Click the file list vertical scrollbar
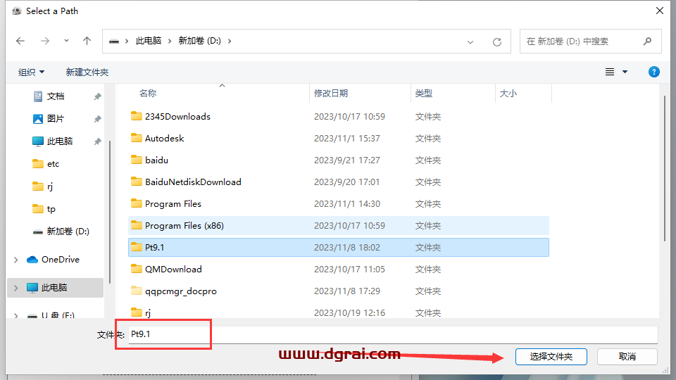This screenshot has height=380, width=676. pos(664,168)
